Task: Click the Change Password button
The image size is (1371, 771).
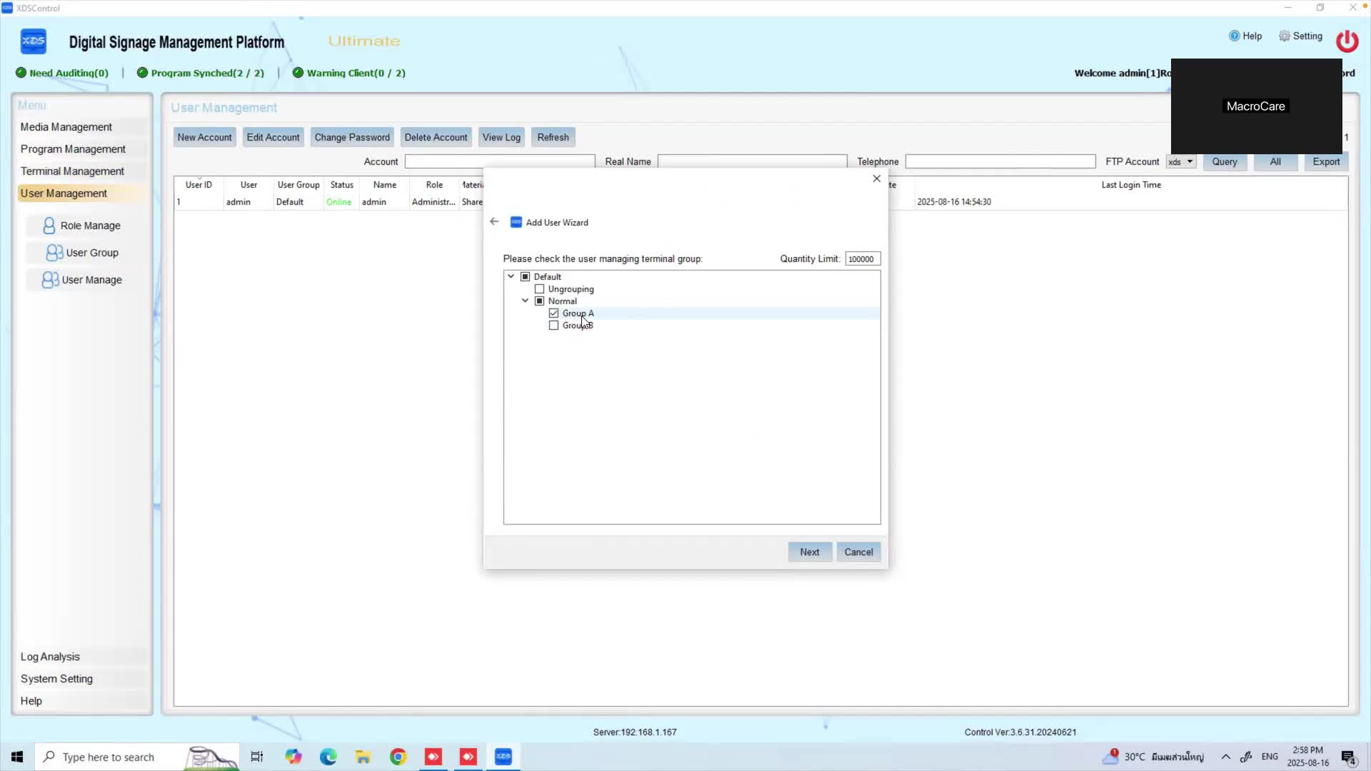Action: point(352,137)
